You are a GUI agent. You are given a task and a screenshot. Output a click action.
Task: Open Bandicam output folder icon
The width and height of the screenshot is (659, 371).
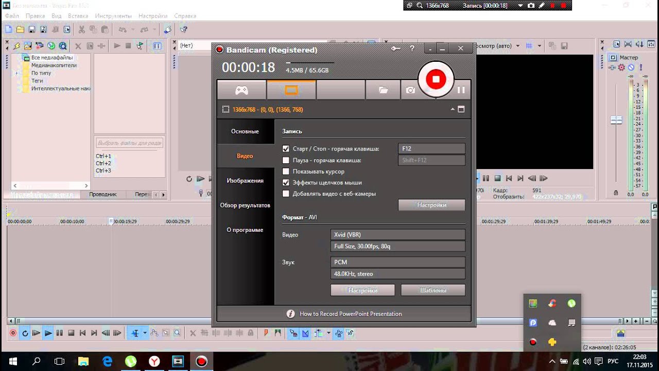pyautogui.click(x=383, y=90)
